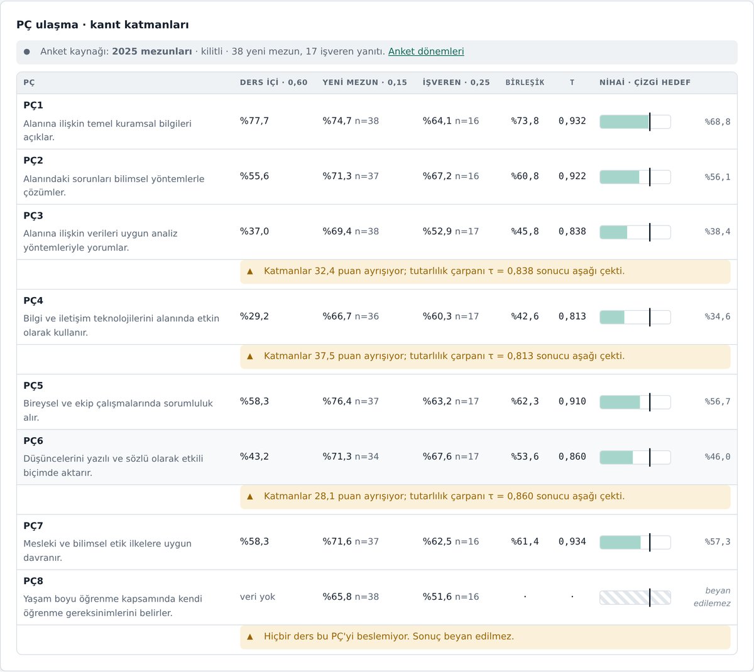Image resolution: width=754 pixels, height=672 pixels.
Task: Click the 0,910 consistency value for PÇ5
Action: point(572,401)
